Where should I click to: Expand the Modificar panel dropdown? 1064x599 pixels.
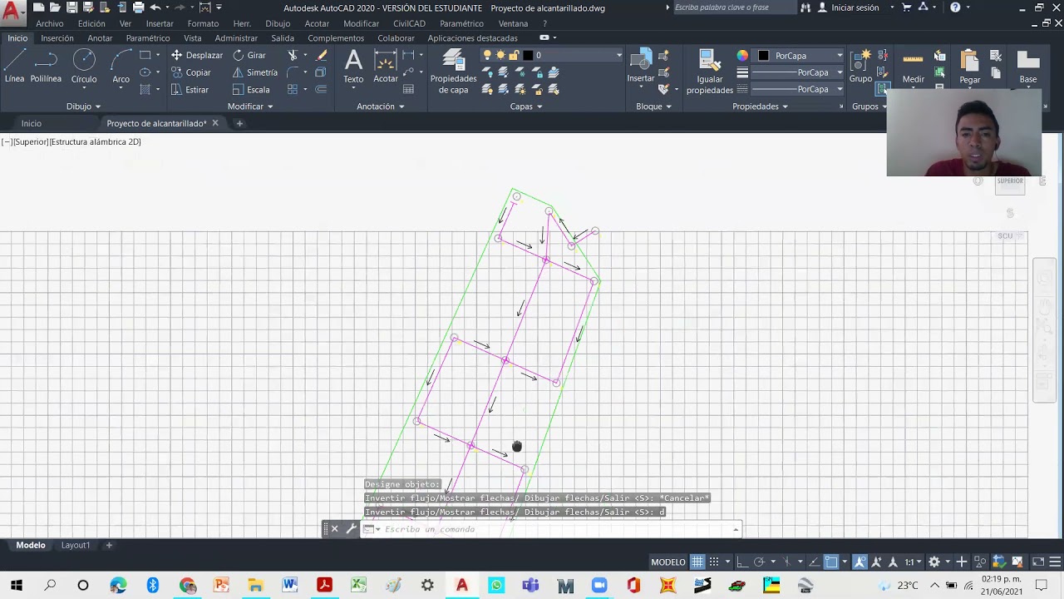[250, 106]
